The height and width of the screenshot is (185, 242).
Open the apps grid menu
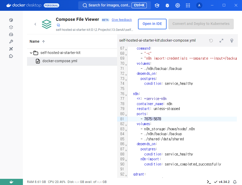tap(188, 5)
